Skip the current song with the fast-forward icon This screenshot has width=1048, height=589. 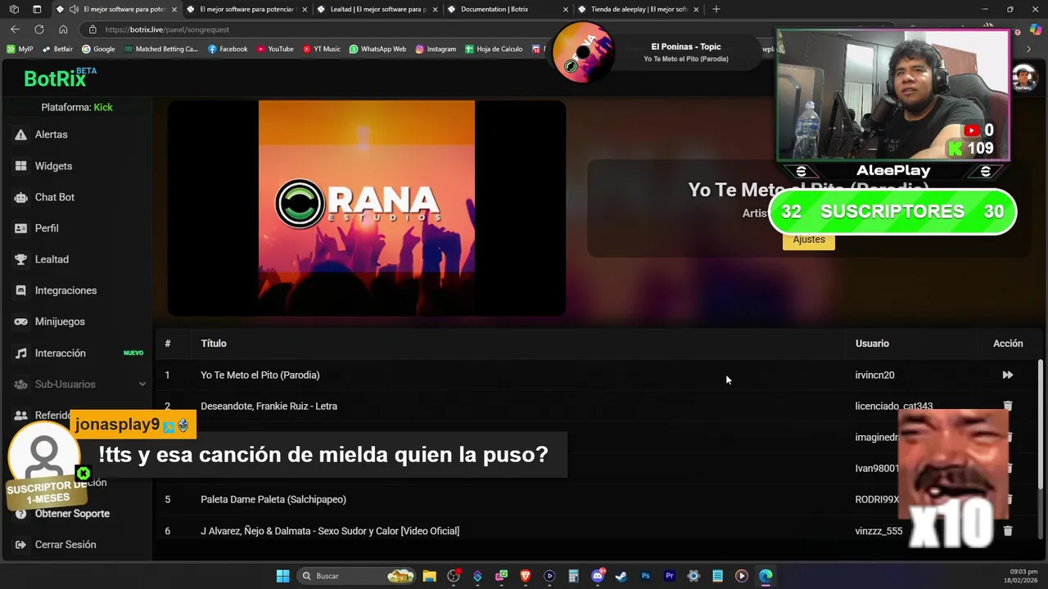pyautogui.click(x=1007, y=375)
